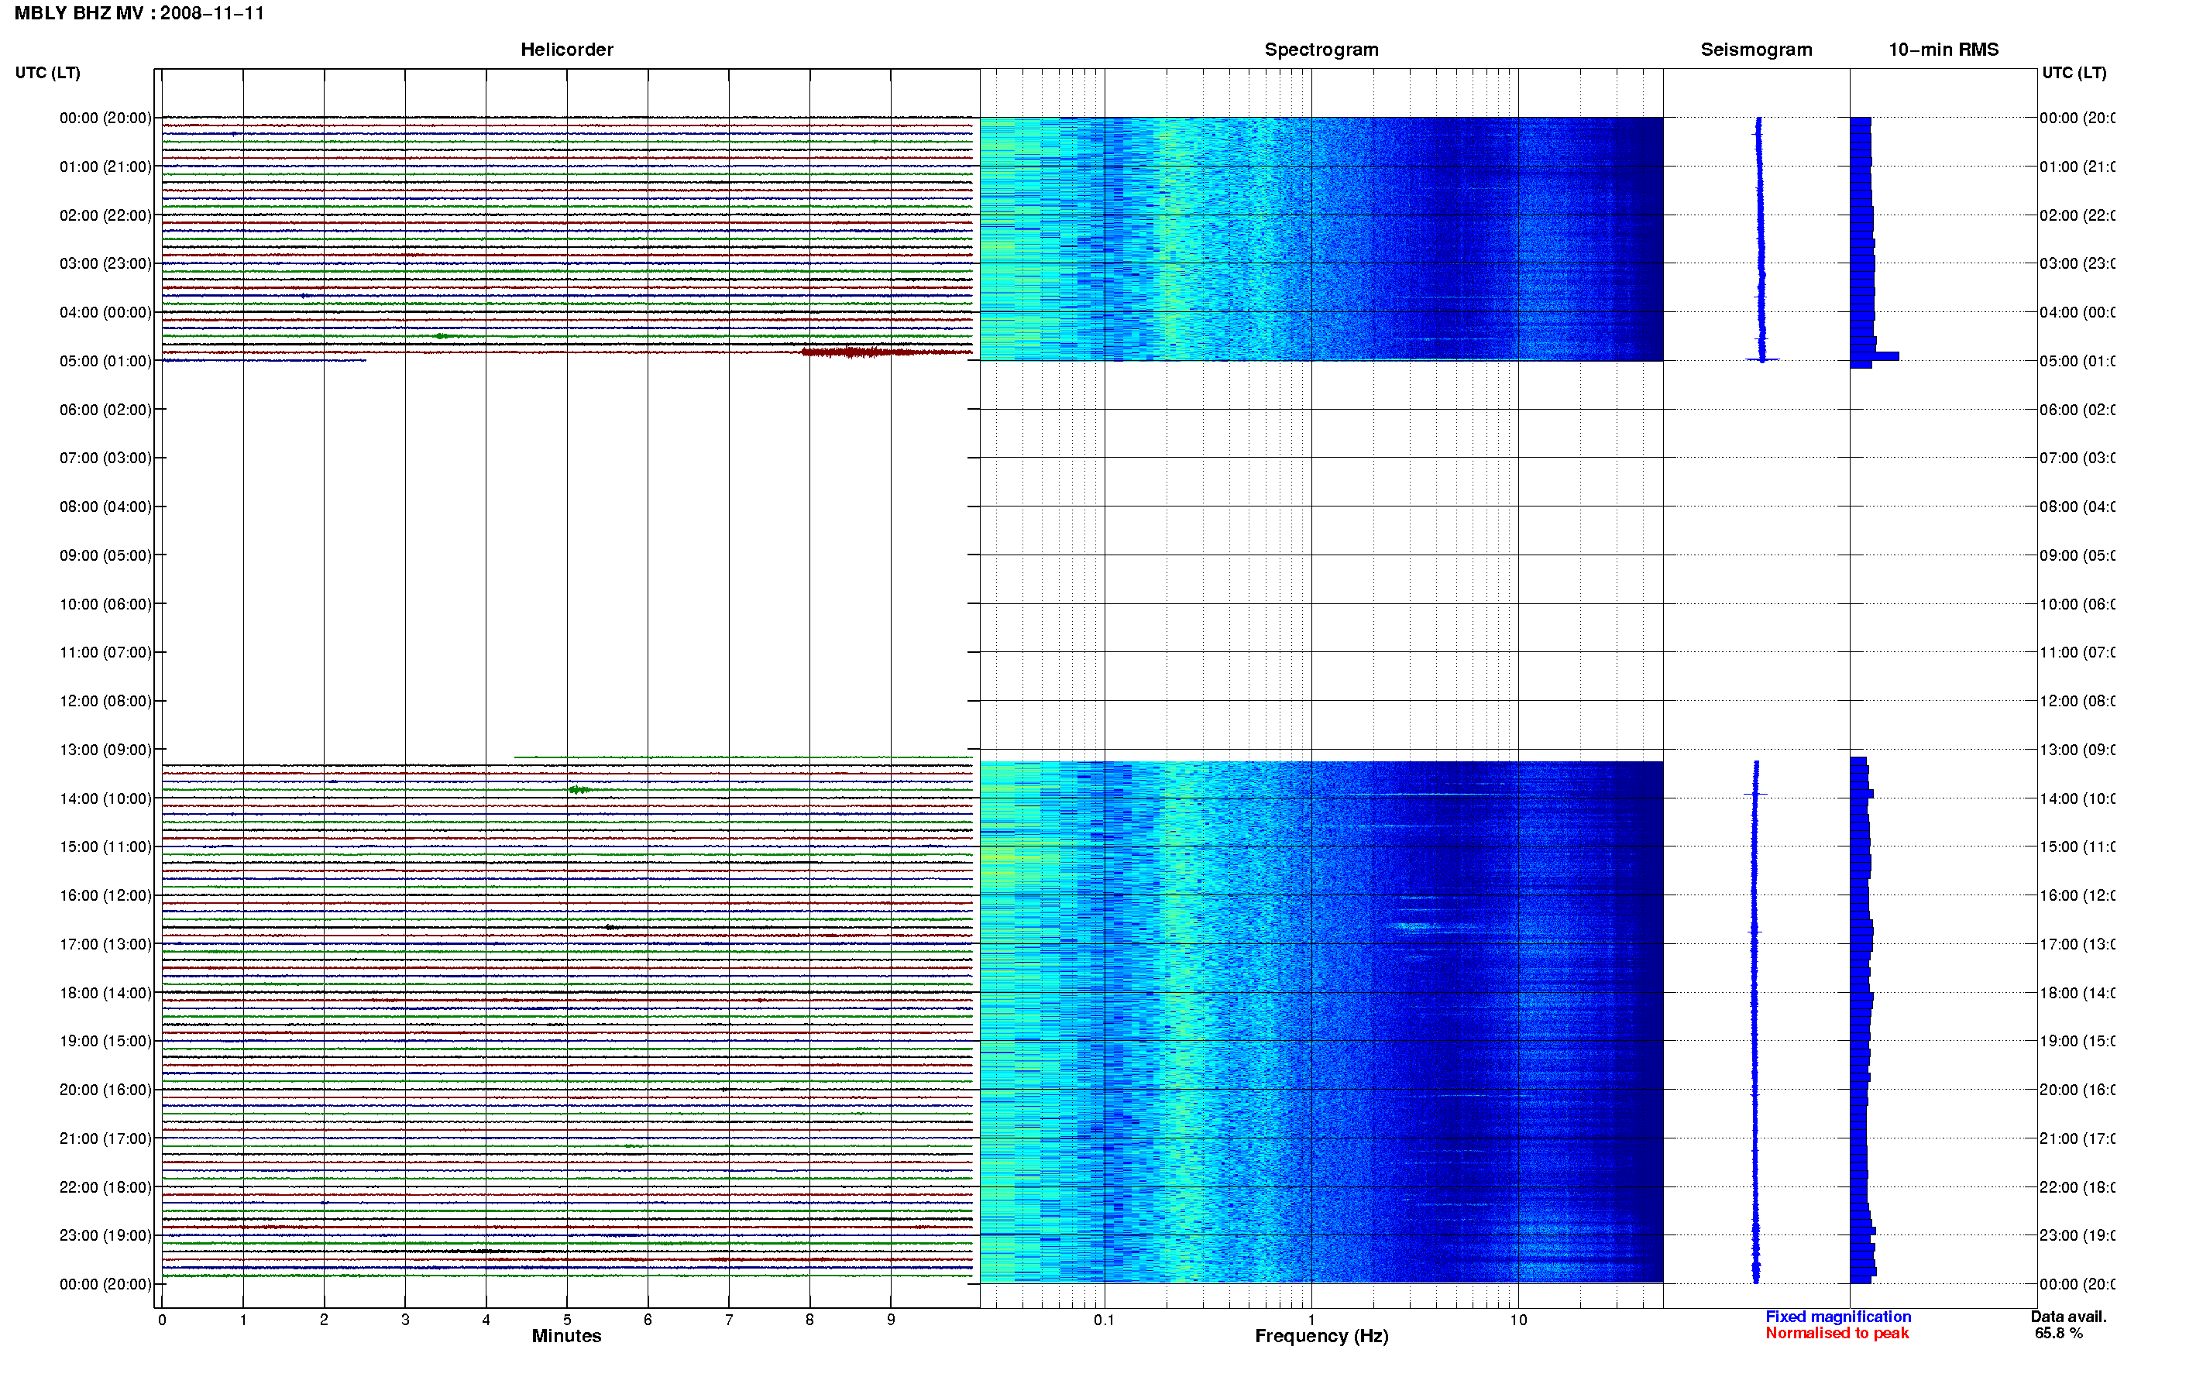Image resolution: width=2203 pixels, height=1377 pixels.
Task: Click the right-side time label at the 12:00 row
Action: click(x=2078, y=701)
